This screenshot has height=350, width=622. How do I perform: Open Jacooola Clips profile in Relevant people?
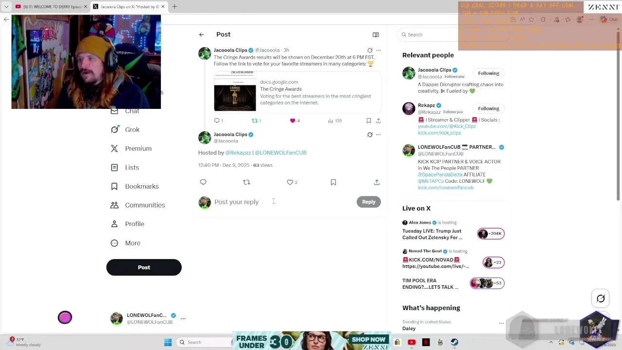tap(434, 70)
